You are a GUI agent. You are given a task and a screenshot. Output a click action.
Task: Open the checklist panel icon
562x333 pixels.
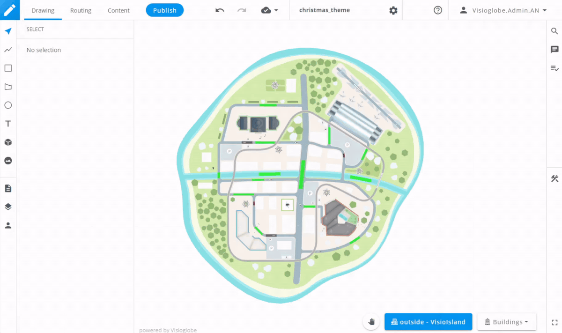(x=555, y=68)
